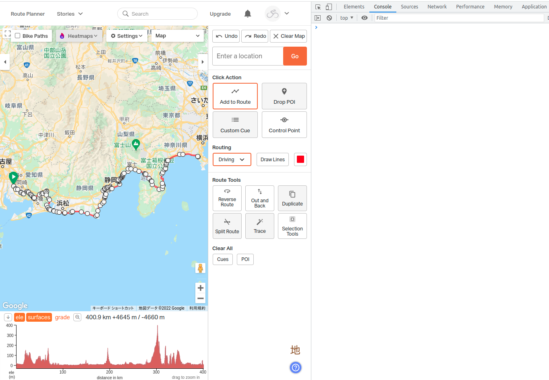Click the live expression eye icon
549x380 pixels.
pos(365,18)
